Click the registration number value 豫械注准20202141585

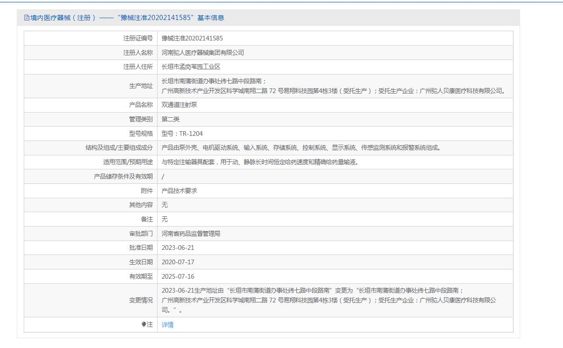192,38
